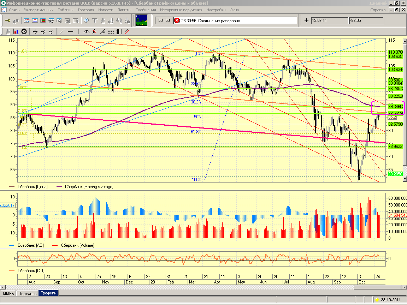Open the Сообщения menu
The height and width of the screenshot is (305, 407).
tap(146, 10)
